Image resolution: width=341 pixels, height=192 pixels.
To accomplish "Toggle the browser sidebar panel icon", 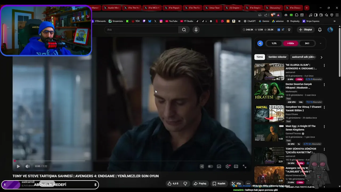I will click(316, 15).
